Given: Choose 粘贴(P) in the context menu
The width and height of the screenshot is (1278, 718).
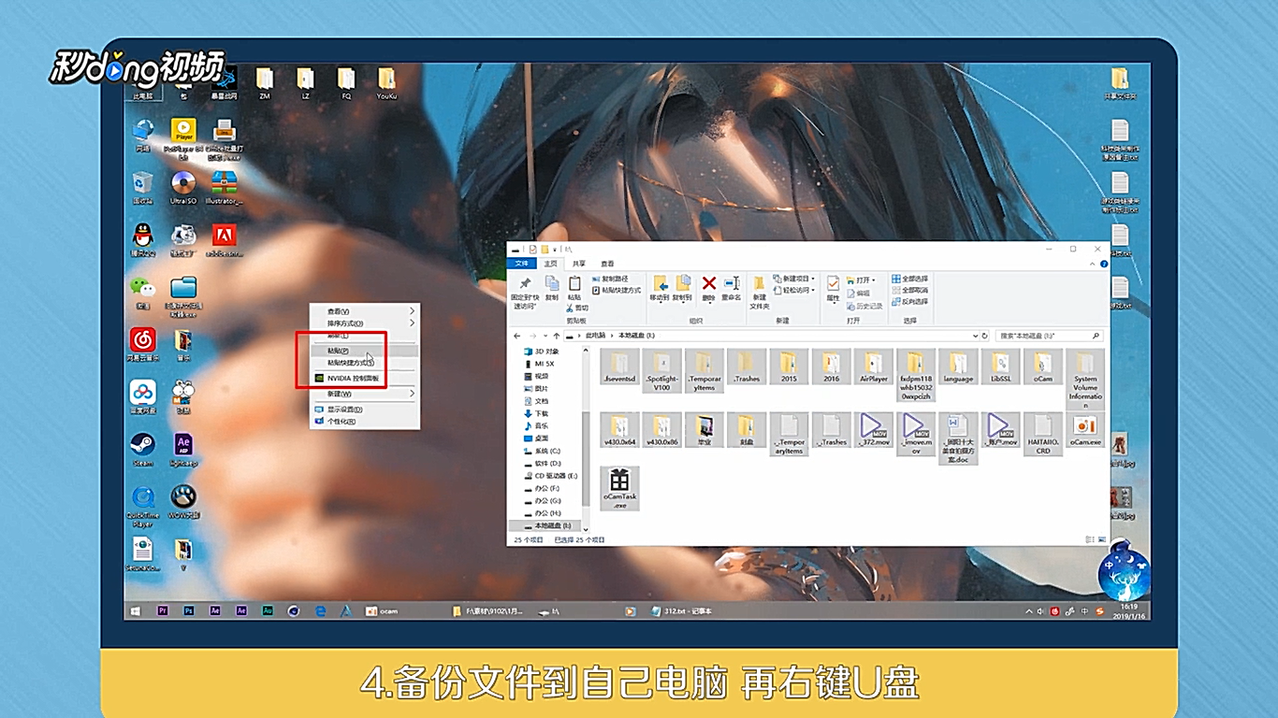Looking at the screenshot, I should [x=365, y=351].
